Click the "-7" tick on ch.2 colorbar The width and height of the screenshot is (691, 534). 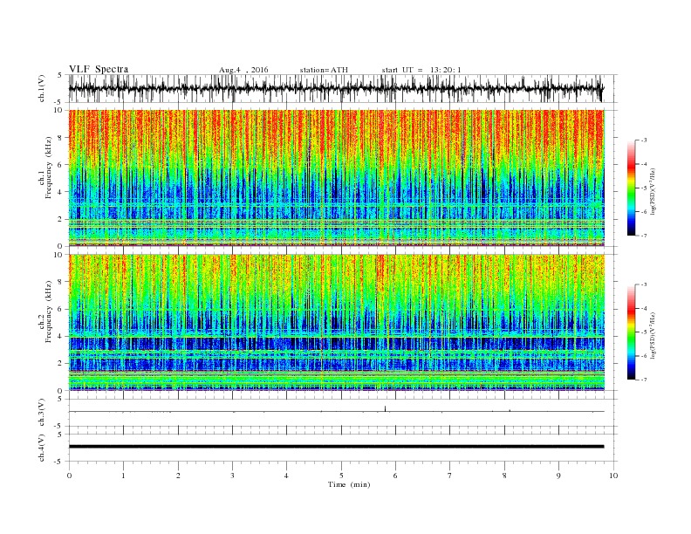(644, 380)
